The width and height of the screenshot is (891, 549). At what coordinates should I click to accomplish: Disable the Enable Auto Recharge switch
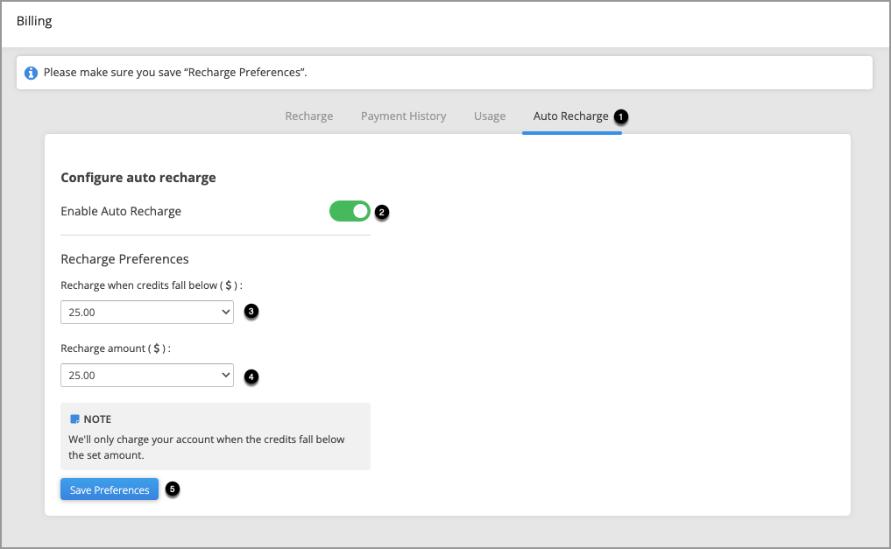click(350, 211)
